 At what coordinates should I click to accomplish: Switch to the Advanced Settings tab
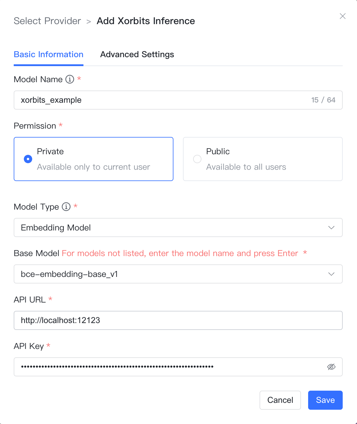(x=137, y=54)
